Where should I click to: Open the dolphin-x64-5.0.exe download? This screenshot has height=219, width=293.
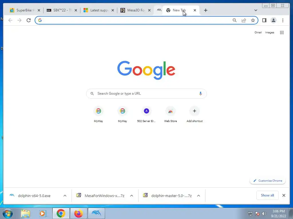click(x=34, y=196)
